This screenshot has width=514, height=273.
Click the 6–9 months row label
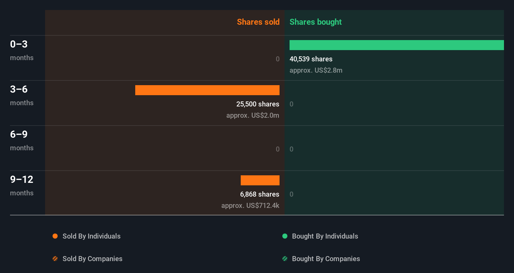[22, 141]
